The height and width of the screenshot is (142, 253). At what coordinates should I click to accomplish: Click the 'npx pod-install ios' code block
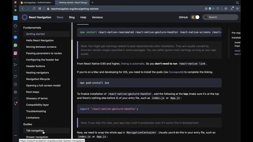pyautogui.click(x=149, y=83)
